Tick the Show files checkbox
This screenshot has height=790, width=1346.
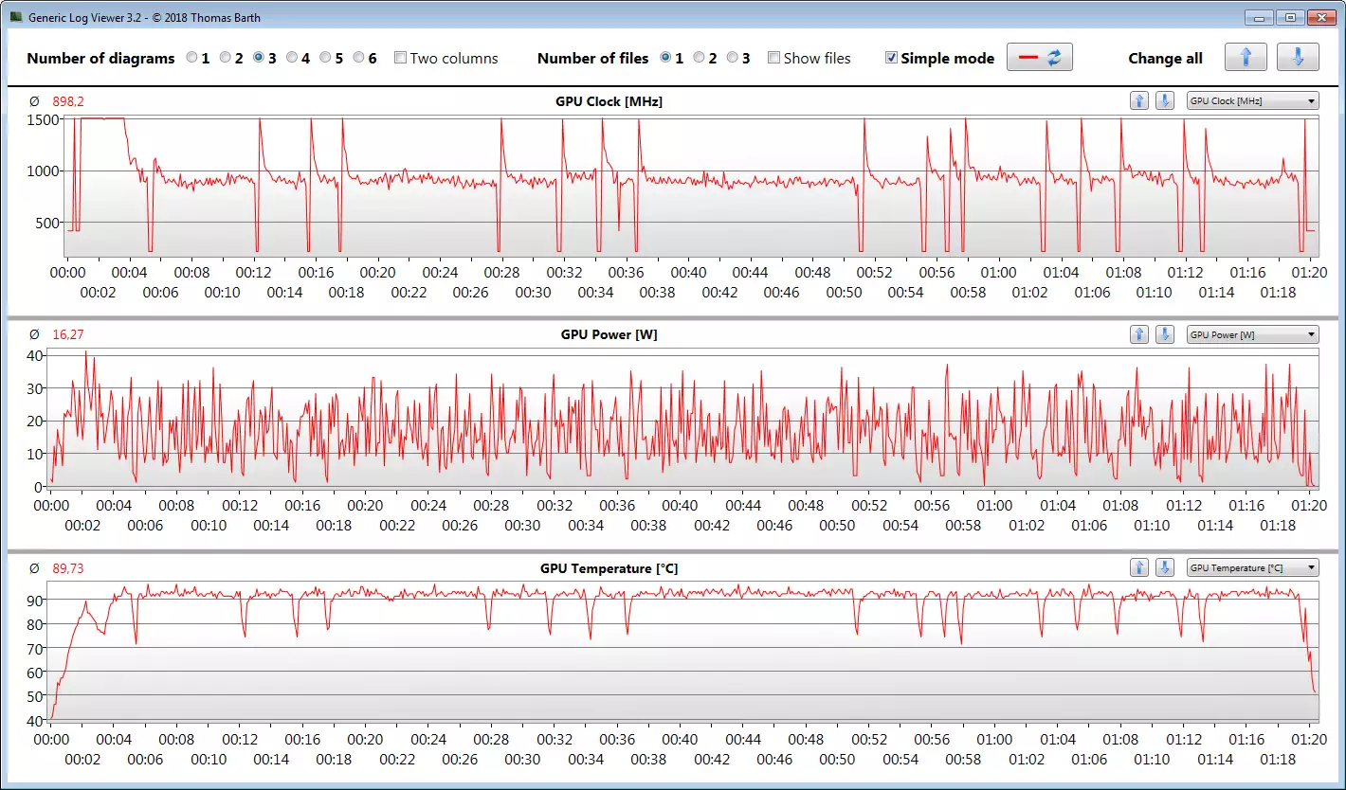pyautogui.click(x=773, y=58)
